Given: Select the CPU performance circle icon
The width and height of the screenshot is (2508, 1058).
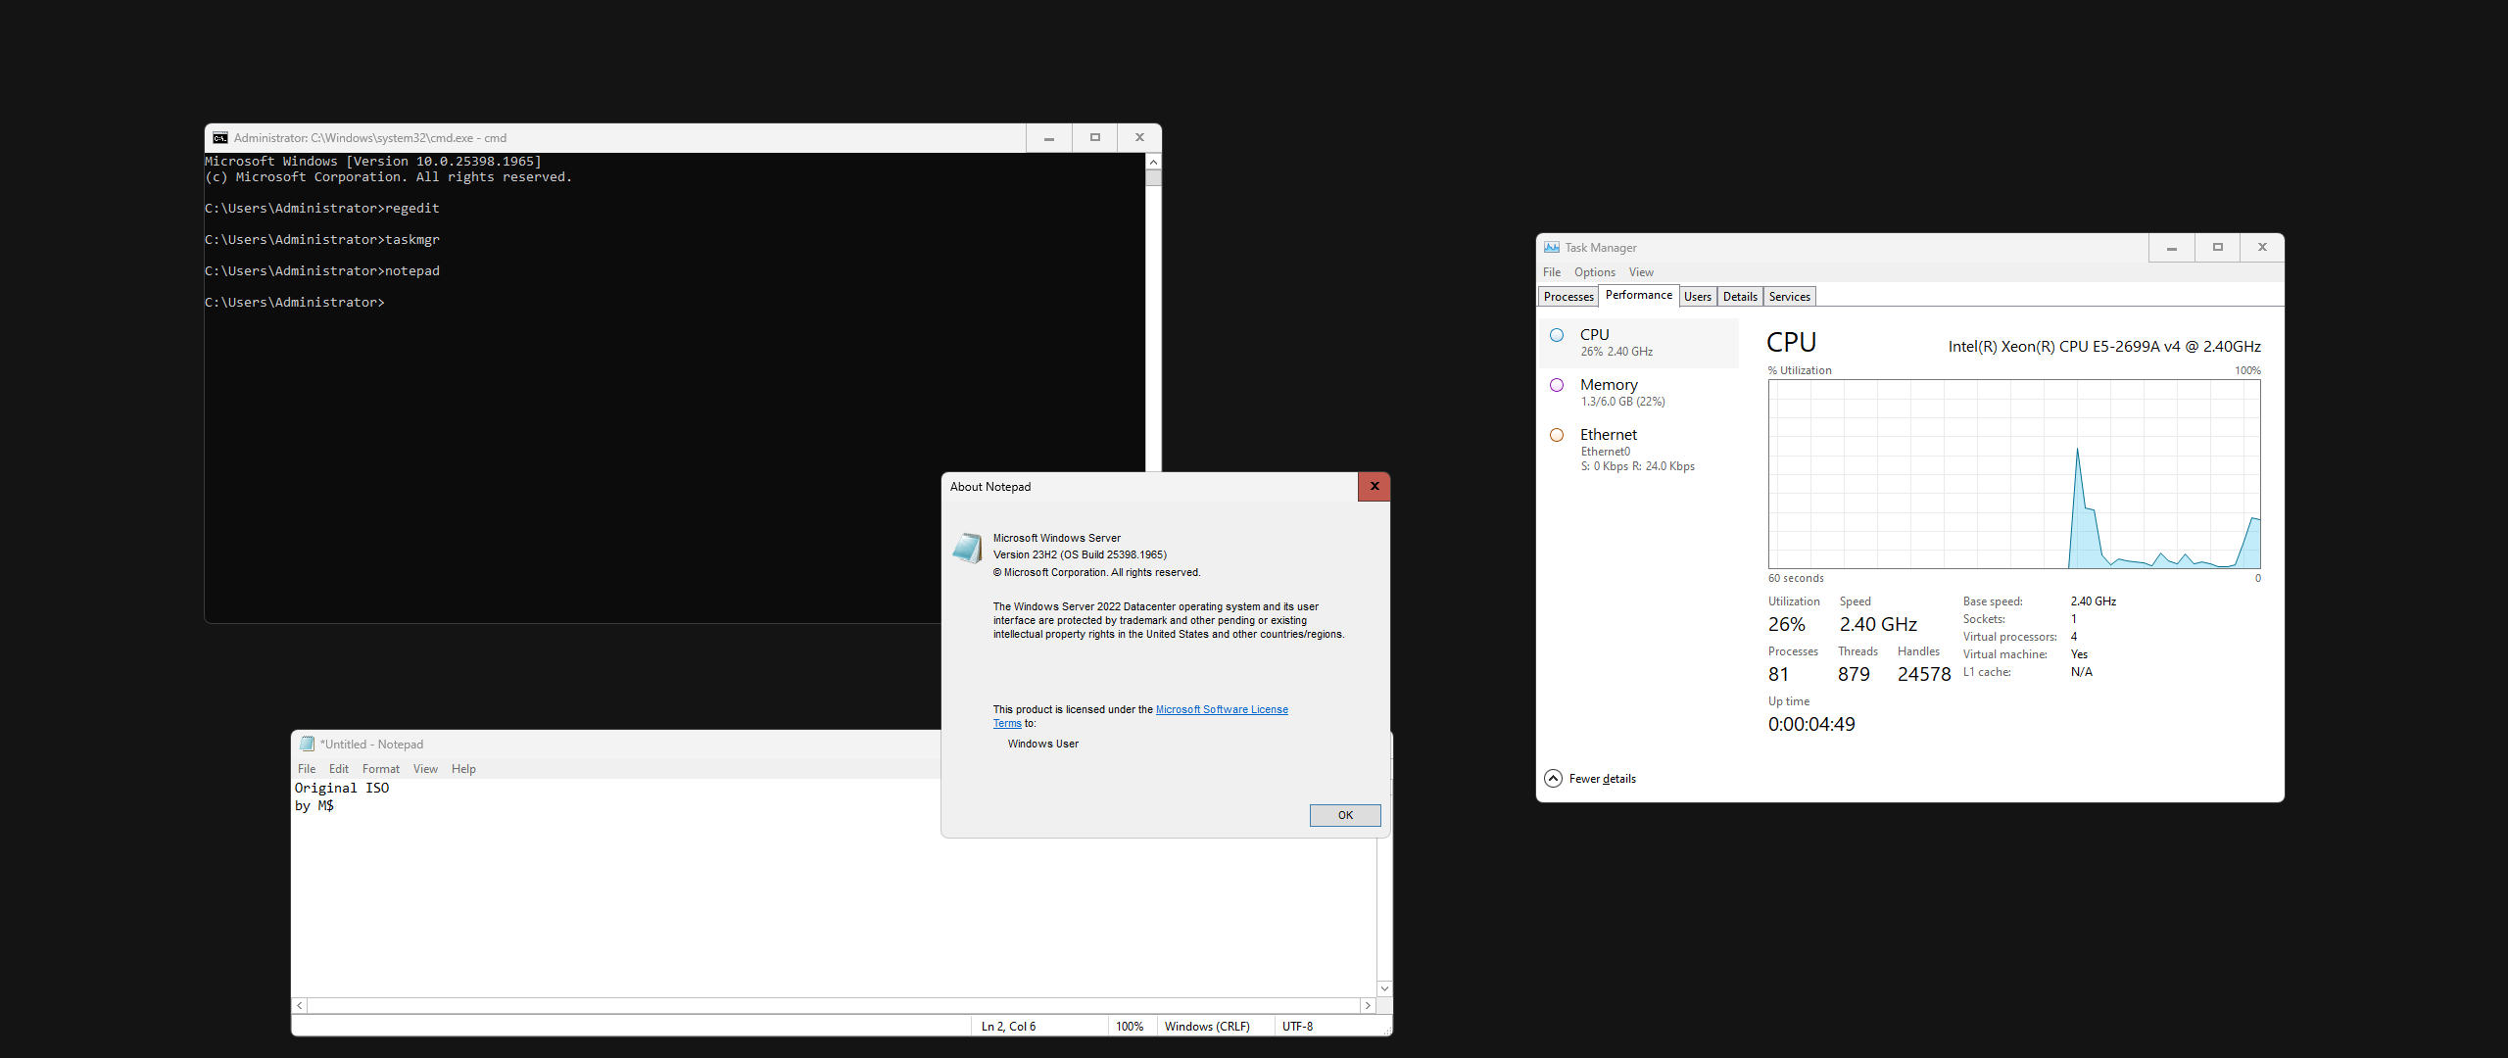Looking at the screenshot, I should point(1557,335).
